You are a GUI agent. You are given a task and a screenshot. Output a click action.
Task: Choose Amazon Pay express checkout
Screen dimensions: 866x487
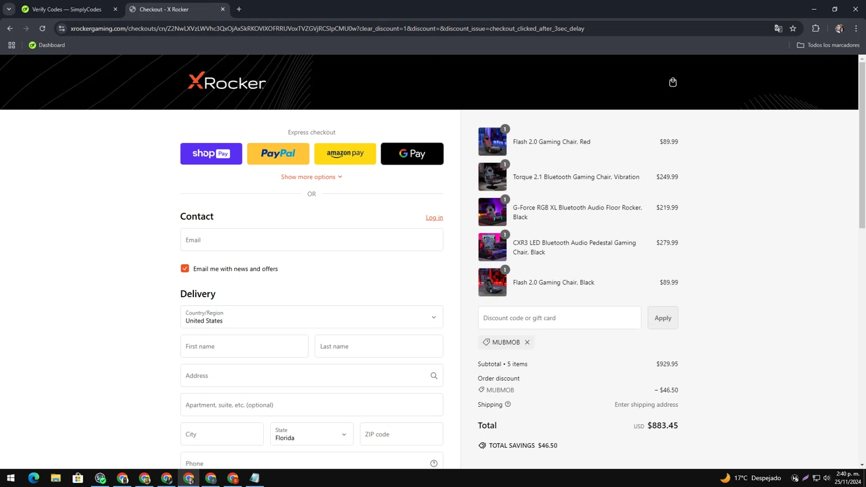click(345, 153)
